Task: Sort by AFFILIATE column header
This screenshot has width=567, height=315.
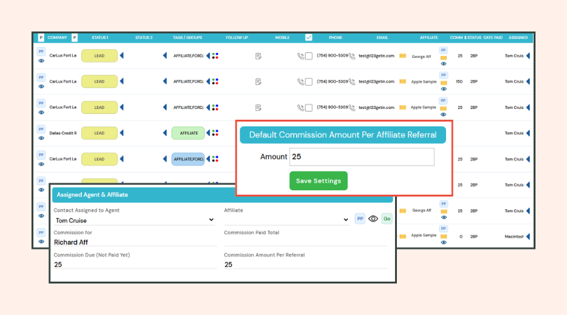Action: [x=429, y=38]
